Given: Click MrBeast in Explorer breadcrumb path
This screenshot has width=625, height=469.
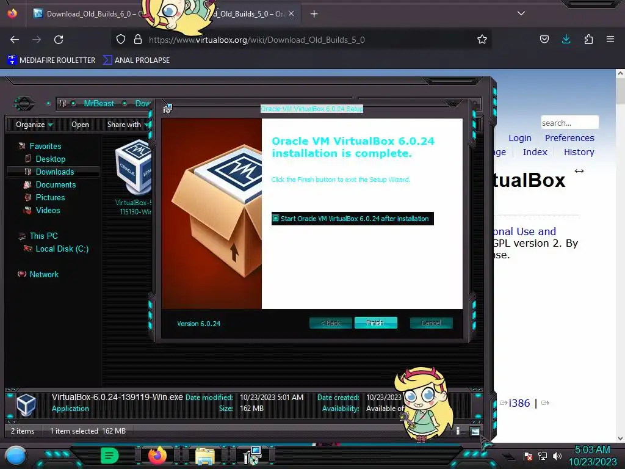Looking at the screenshot, I should (x=99, y=103).
